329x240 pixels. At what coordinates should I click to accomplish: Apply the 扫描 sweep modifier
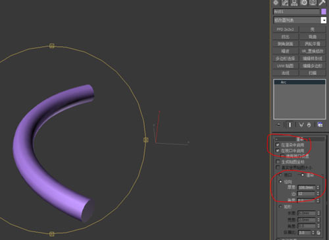tap(313, 73)
